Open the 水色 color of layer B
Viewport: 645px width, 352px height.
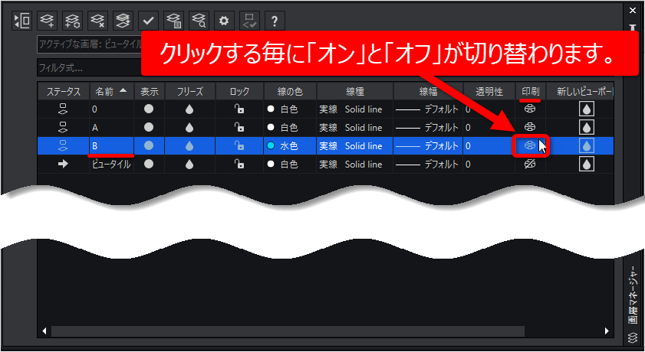tap(282, 146)
